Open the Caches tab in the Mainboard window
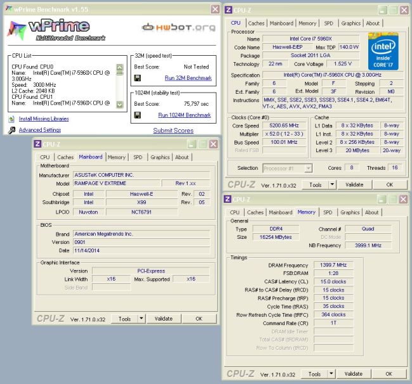 click(x=65, y=157)
